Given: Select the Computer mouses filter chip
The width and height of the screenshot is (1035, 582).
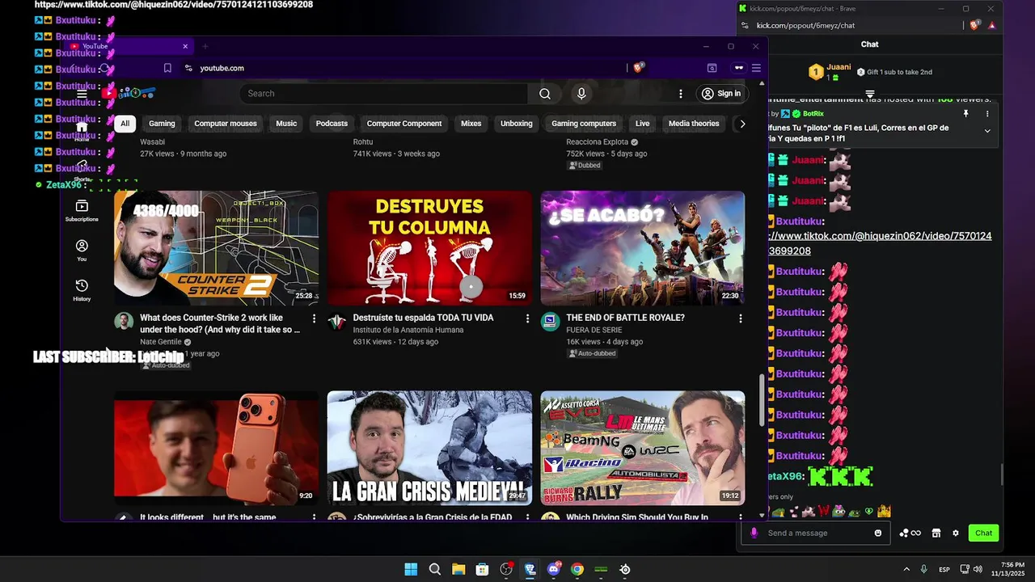Looking at the screenshot, I should tap(226, 124).
